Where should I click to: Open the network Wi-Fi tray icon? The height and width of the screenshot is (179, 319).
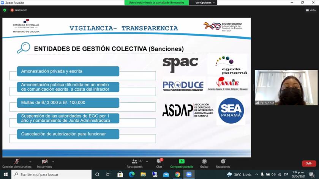click(x=280, y=174)
